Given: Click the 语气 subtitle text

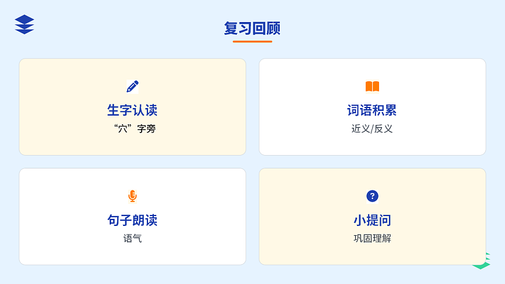Looking at the screenshot, I should click(132, 239).
